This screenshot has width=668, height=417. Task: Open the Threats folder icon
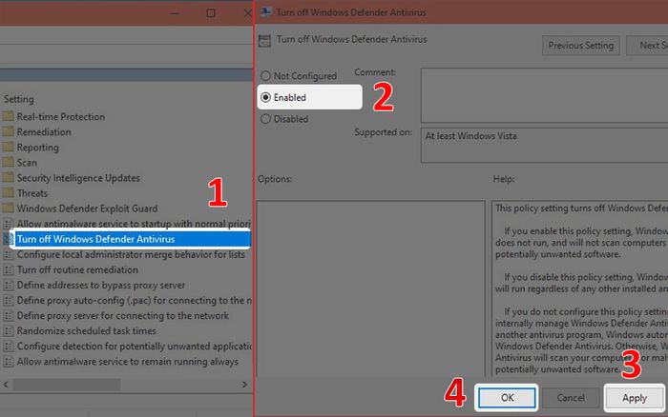coord(8,193)
